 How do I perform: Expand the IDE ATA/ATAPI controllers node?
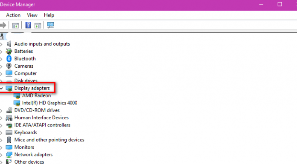[1, 125]
